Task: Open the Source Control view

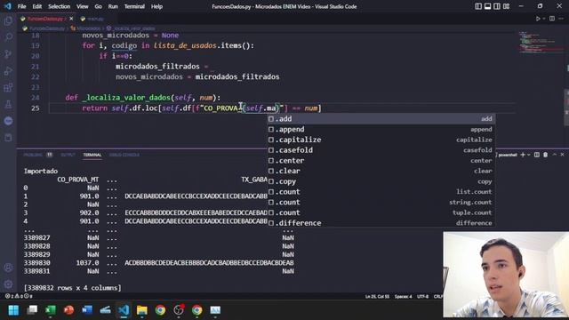Action: pyautogui.click(x=8, y=53)
